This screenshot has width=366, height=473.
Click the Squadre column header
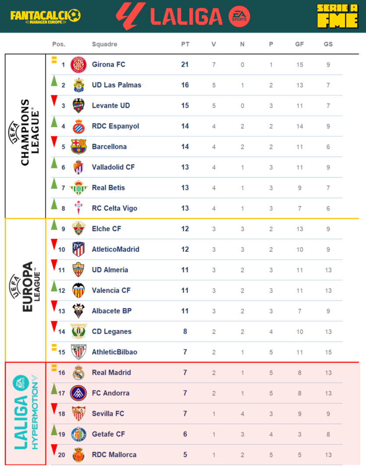[104, 44]
